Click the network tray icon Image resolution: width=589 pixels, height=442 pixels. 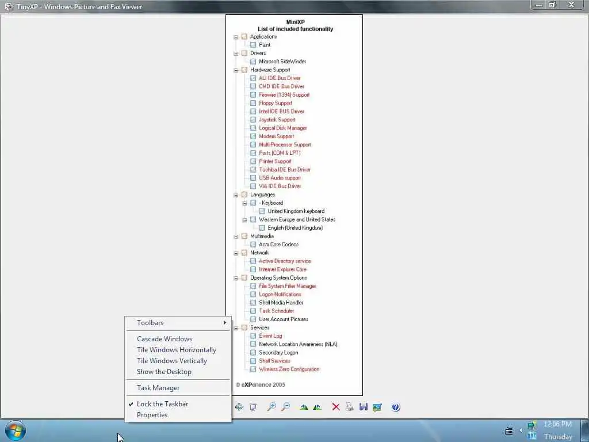pyautogui.click(x=532, y=426)
